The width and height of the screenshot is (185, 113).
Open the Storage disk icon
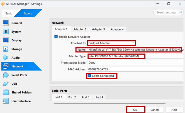pyautogui.click(x=6, y=49)
